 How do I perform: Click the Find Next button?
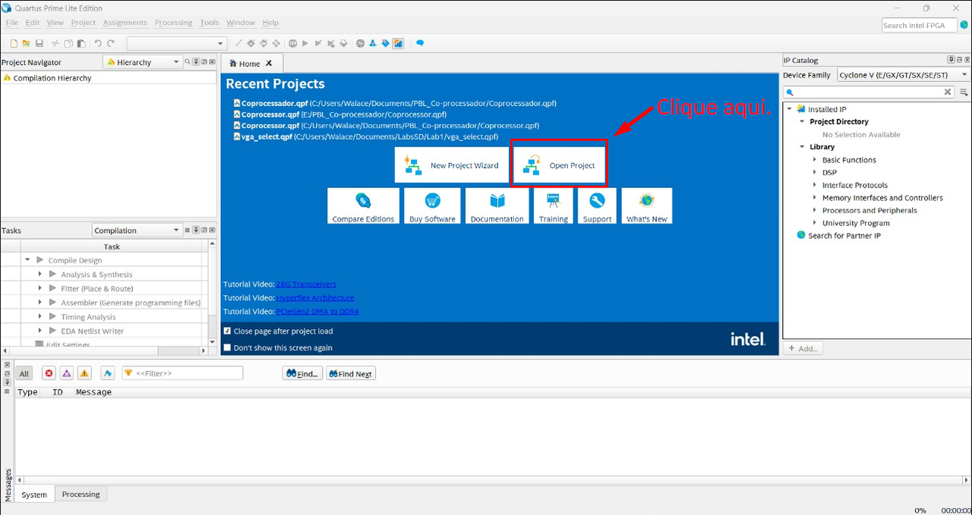pyautogui.click(x=351, y=373)
